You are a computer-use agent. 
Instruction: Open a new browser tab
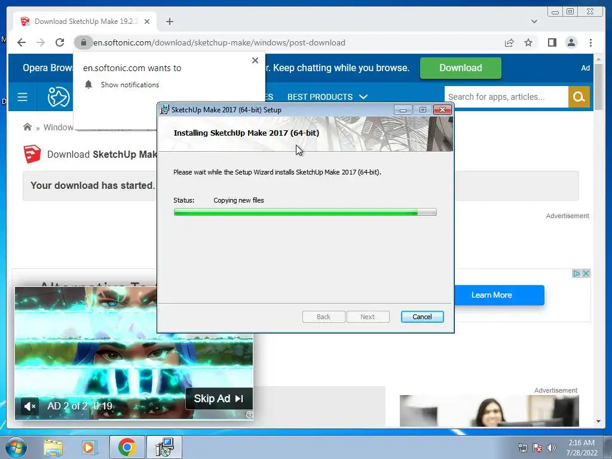pyautogui.click(x=169, y=22)
